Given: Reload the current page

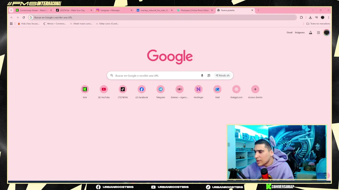Looking at the screenshot, I should click(24, 17).
